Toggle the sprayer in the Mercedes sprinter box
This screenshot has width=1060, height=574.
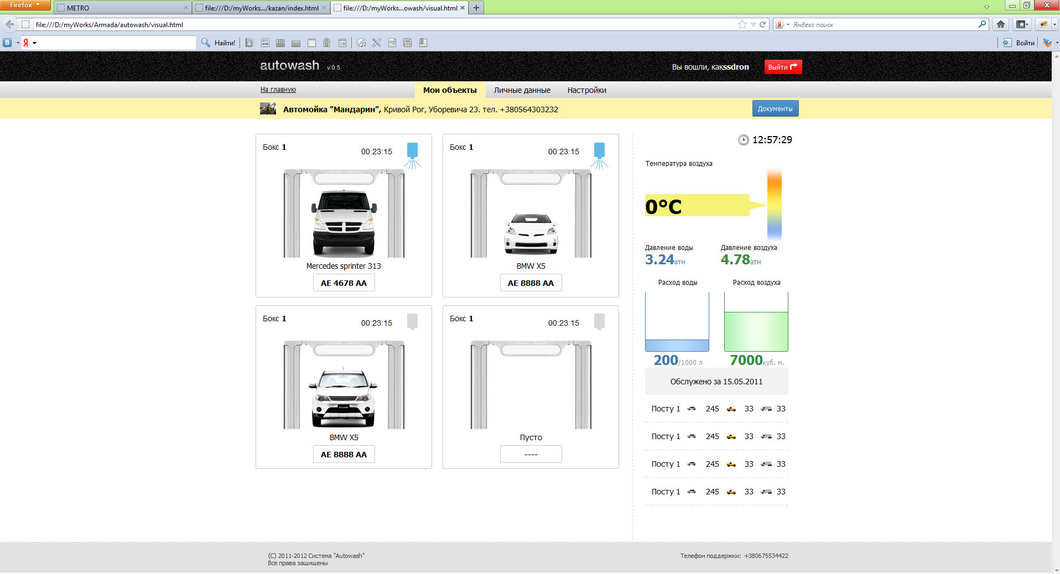pyautogui.click(x=412, y=154)
